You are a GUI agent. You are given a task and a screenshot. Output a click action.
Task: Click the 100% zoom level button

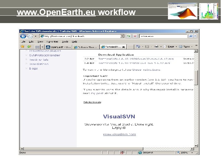pos(183,152)
